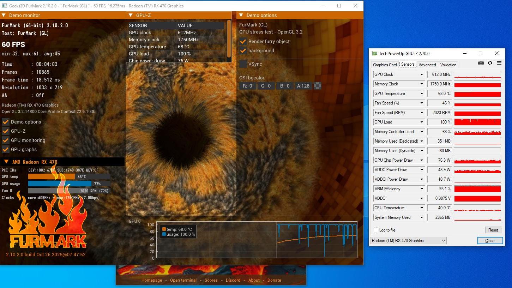Collapse the GPU-Z panel header in FurMark

coord(131,15)
